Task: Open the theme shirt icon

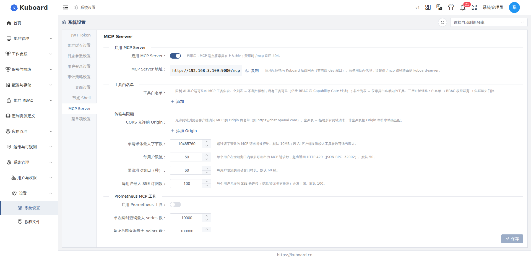Action: click(x=451, y=7)
